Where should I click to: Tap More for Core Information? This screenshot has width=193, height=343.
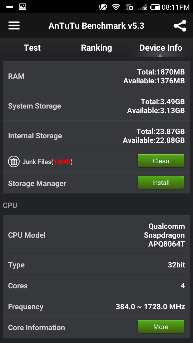point(161,327)
